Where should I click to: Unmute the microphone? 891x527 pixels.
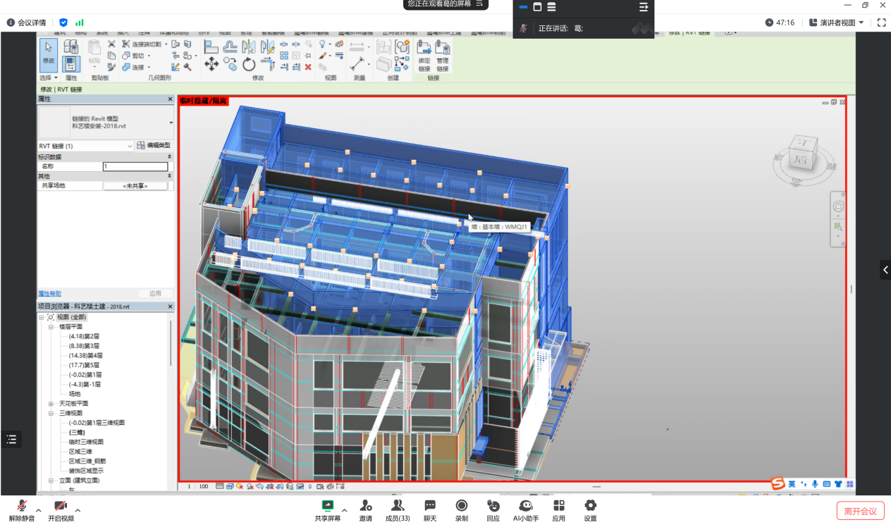(x=22, y=510)
